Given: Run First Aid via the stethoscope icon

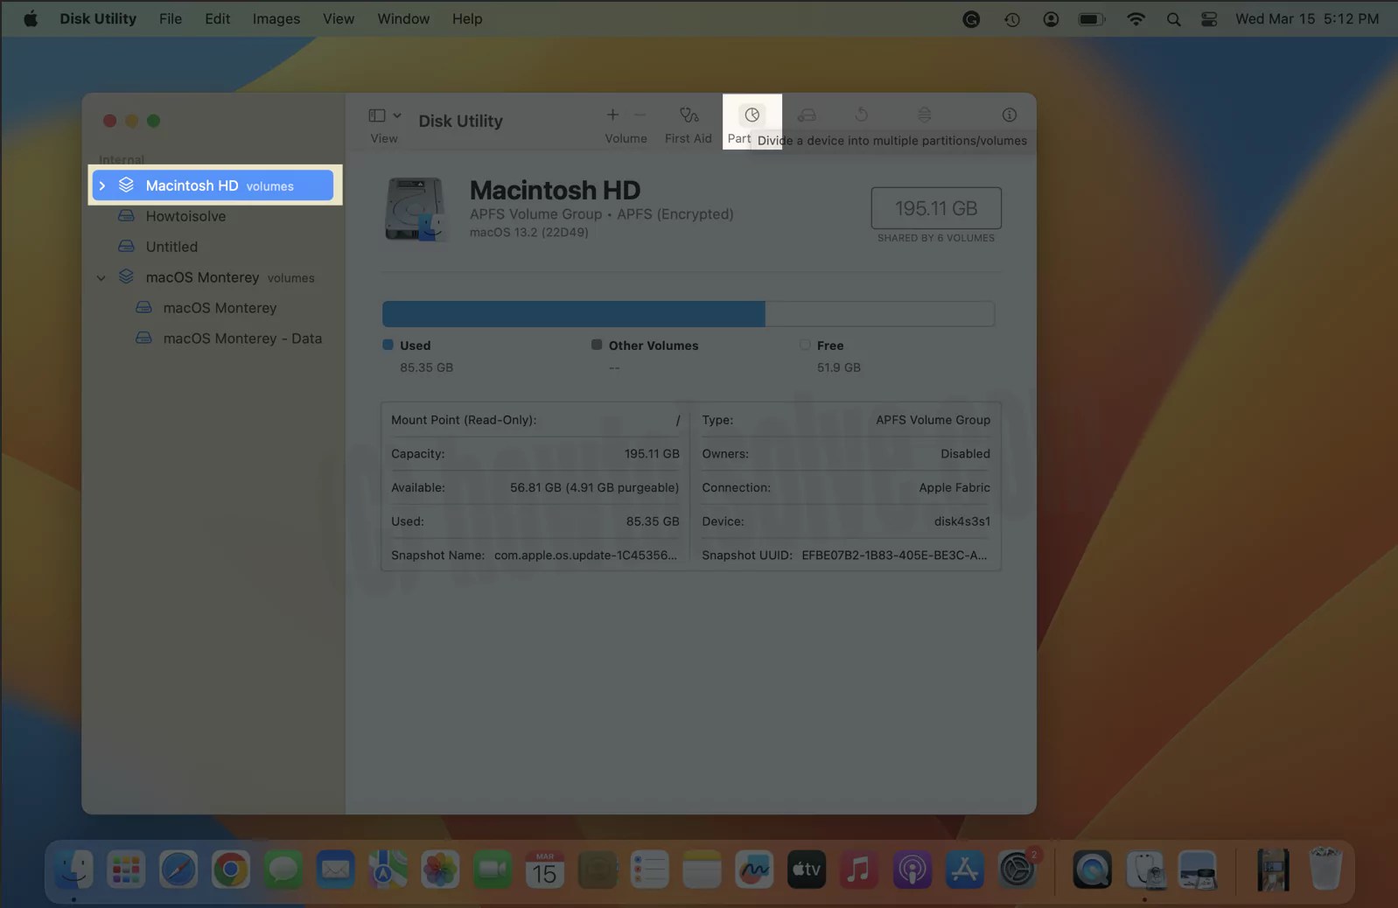Looking at the screenshot, I should tap(689, 115).
